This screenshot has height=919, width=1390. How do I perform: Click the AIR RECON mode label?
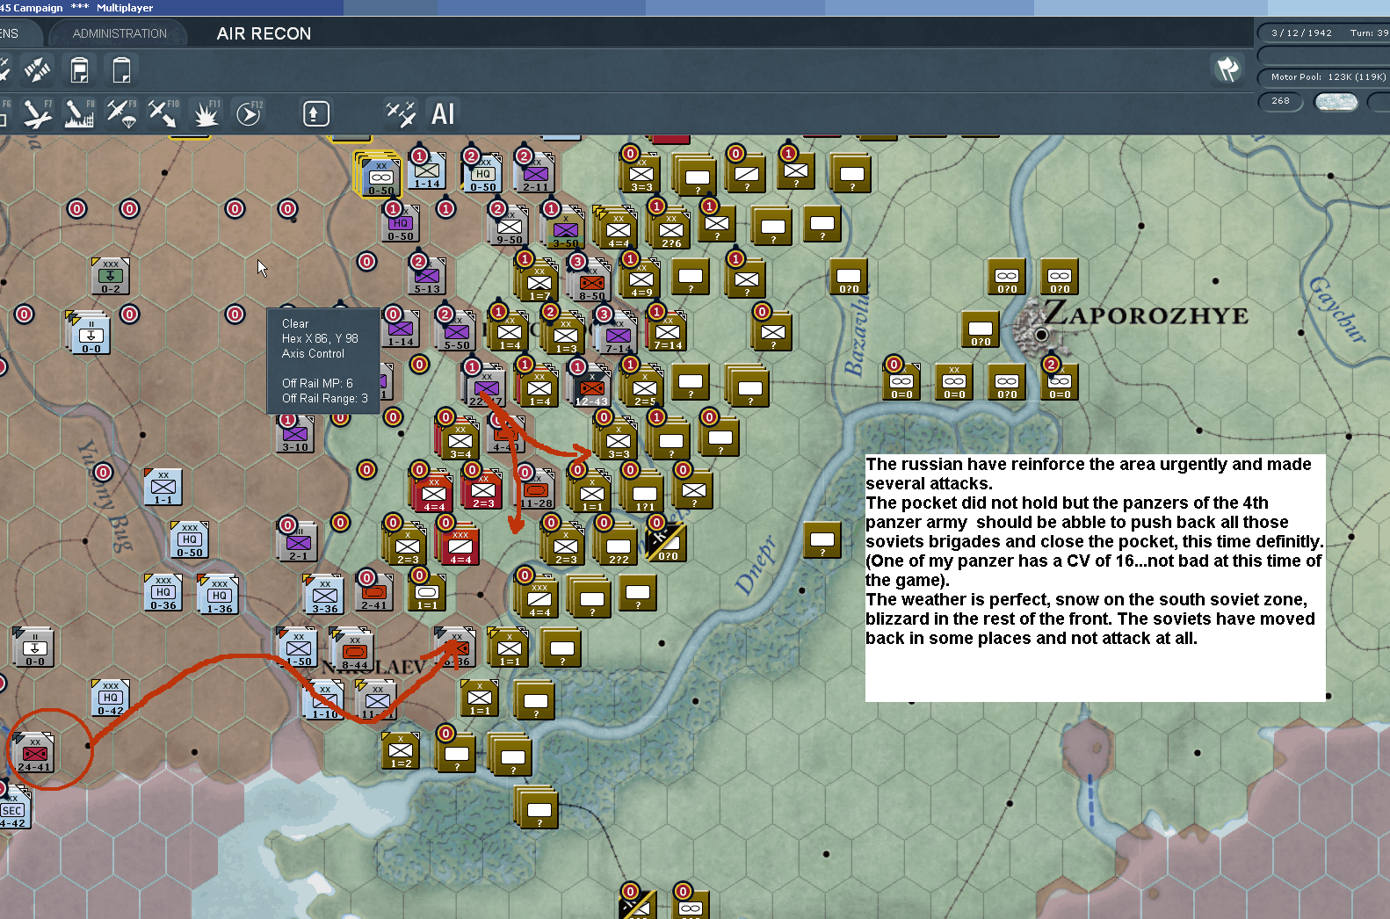[264, 33]
